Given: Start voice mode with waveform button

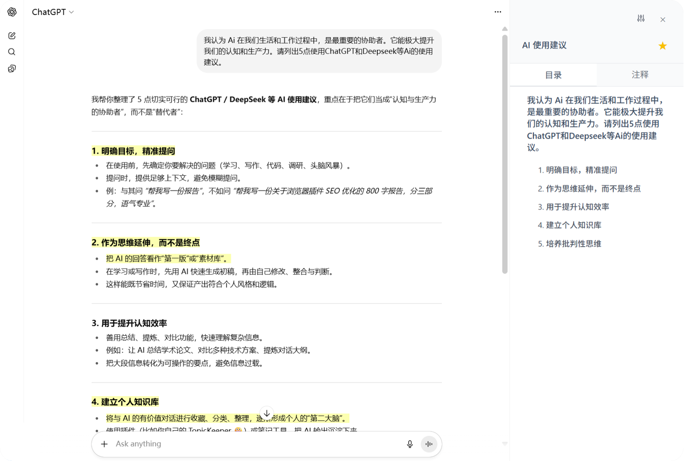Looking at the screenshot, I should [429, 444].
